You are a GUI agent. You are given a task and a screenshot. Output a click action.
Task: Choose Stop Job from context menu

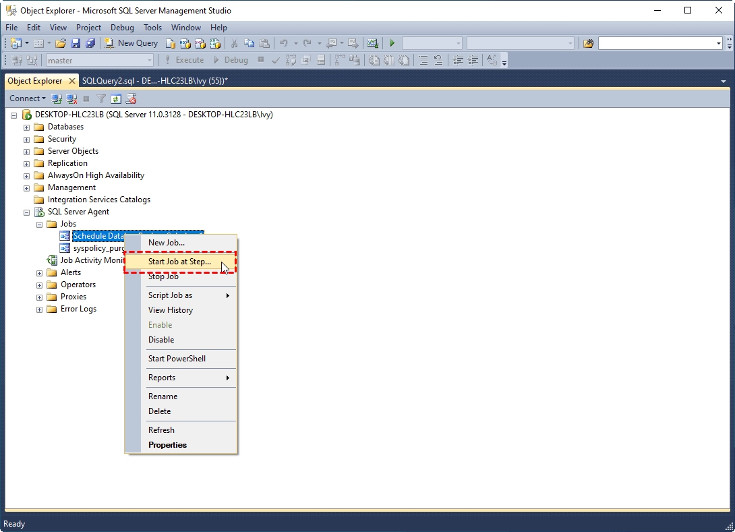181,276
